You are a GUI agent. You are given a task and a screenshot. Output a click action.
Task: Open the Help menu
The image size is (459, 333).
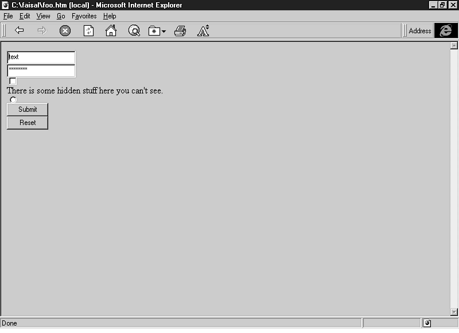click(x=110, y=16)
